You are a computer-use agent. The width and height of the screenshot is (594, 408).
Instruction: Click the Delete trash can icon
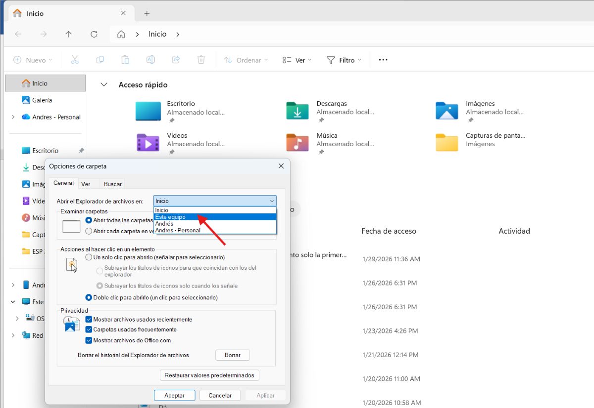click(201, 60)
